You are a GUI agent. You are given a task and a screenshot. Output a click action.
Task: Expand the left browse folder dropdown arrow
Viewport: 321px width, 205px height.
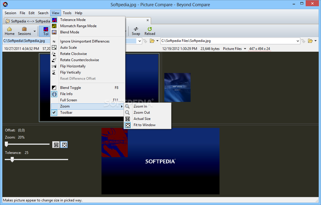(157, 41)
